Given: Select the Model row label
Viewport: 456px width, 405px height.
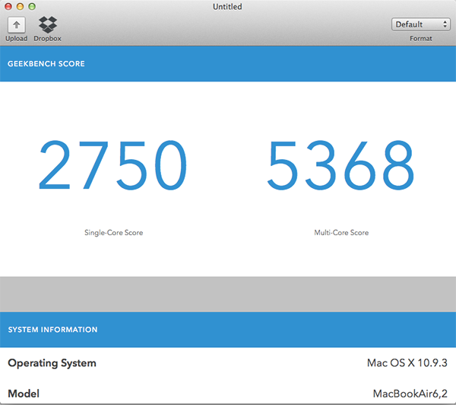Looking at the screenshot, I should click(24, 394).
